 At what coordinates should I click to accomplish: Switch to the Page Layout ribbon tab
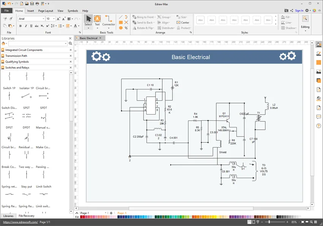(46, 11)
